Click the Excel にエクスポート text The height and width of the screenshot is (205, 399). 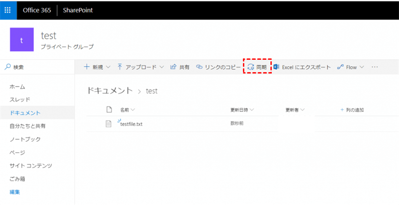point(306,67)
